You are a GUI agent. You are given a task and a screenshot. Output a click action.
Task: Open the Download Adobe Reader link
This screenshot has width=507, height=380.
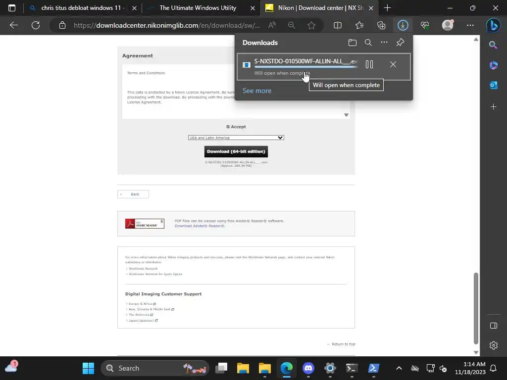click(x=200, y=226)
